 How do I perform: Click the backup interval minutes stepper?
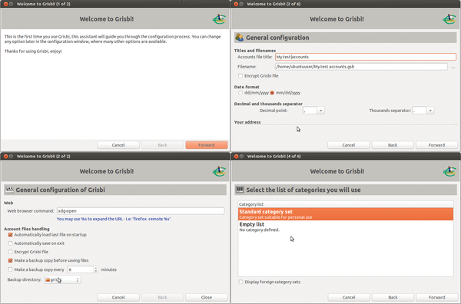coord(95,269)
